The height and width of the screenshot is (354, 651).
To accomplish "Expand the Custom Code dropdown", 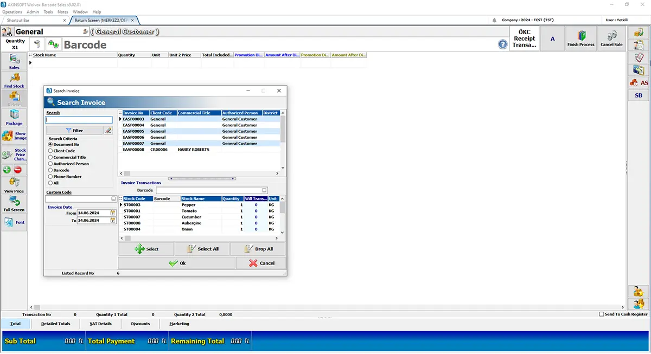I will click(114, 199).
